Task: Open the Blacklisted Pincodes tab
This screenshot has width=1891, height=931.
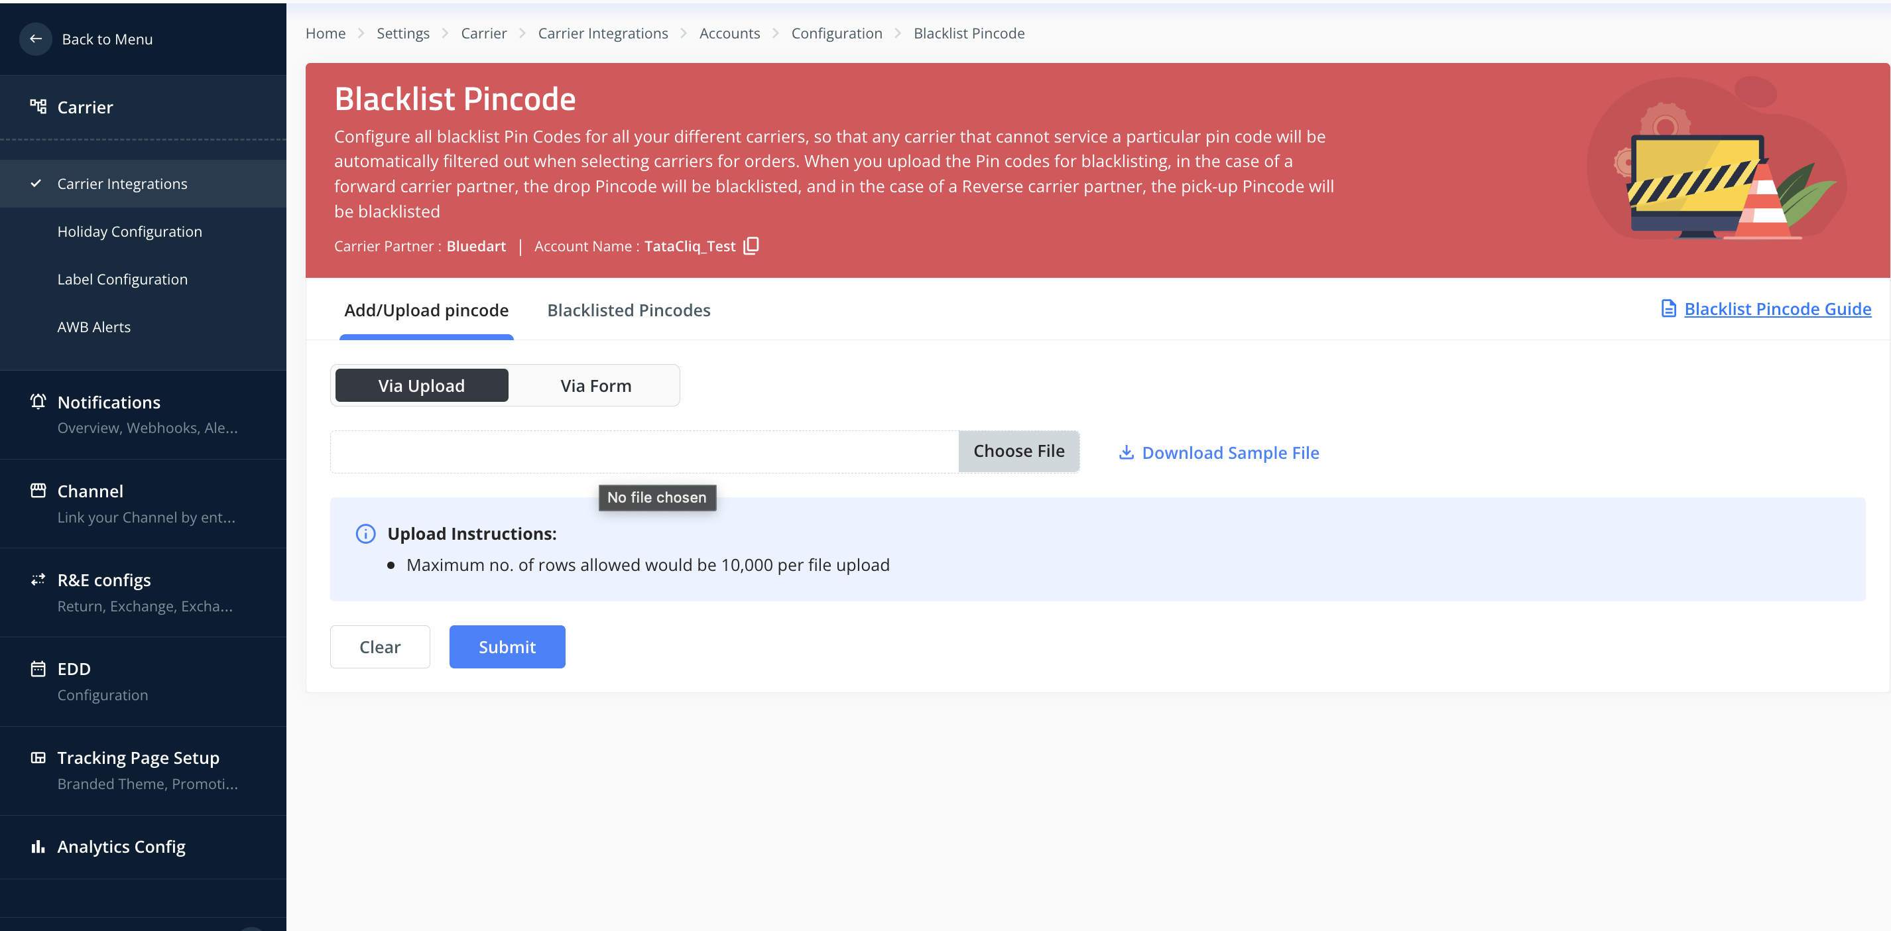Action: point(629,310)
